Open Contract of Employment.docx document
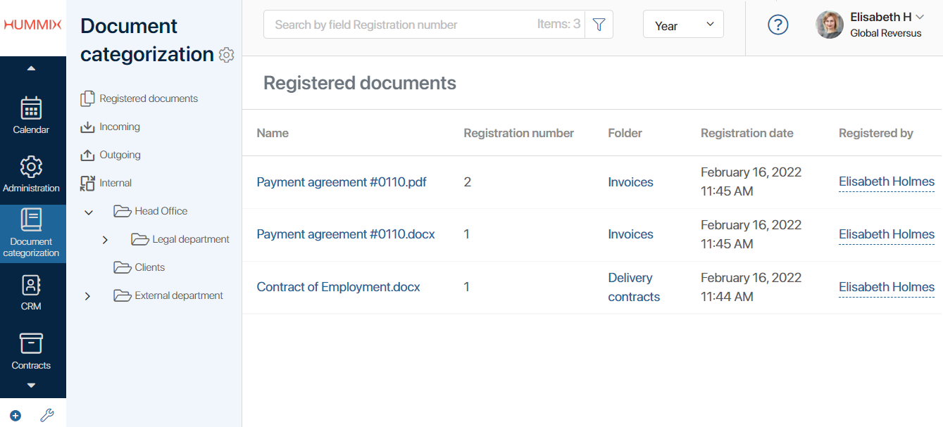The width and height of the screenshot is (943, 427). tap(338, 287)
